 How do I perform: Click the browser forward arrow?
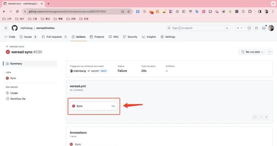(x=11, y=12)
